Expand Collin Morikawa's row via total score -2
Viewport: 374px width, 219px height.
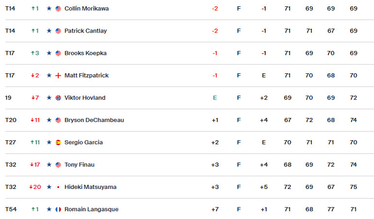click(215, 9)
